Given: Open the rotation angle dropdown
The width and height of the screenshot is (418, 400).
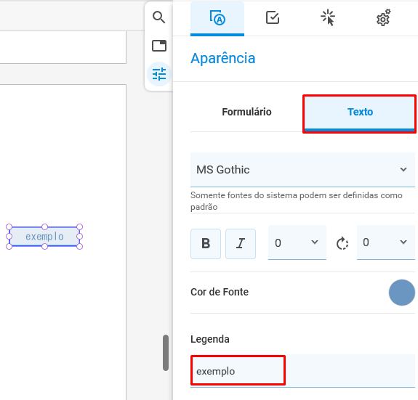Looking at the screenshot, I should pos(385,242).
